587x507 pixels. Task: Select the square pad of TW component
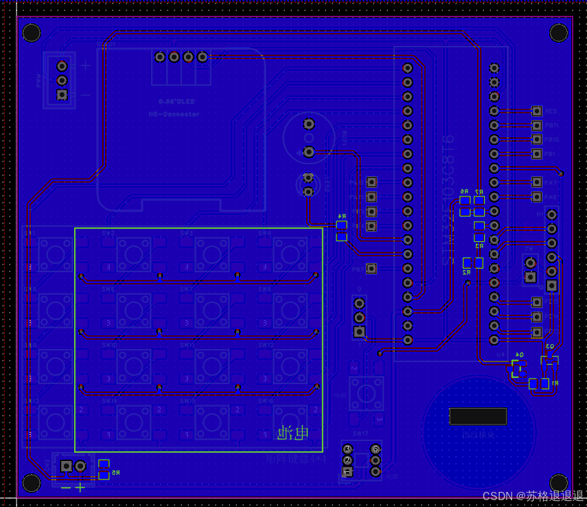coord(530,278)
